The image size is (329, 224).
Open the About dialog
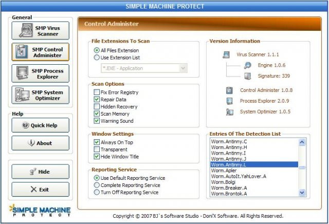click(x=40, y=143)
